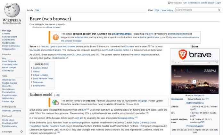Open Special pages link
The height and width of the screenshot is (135, 223).
click(8, 89)
